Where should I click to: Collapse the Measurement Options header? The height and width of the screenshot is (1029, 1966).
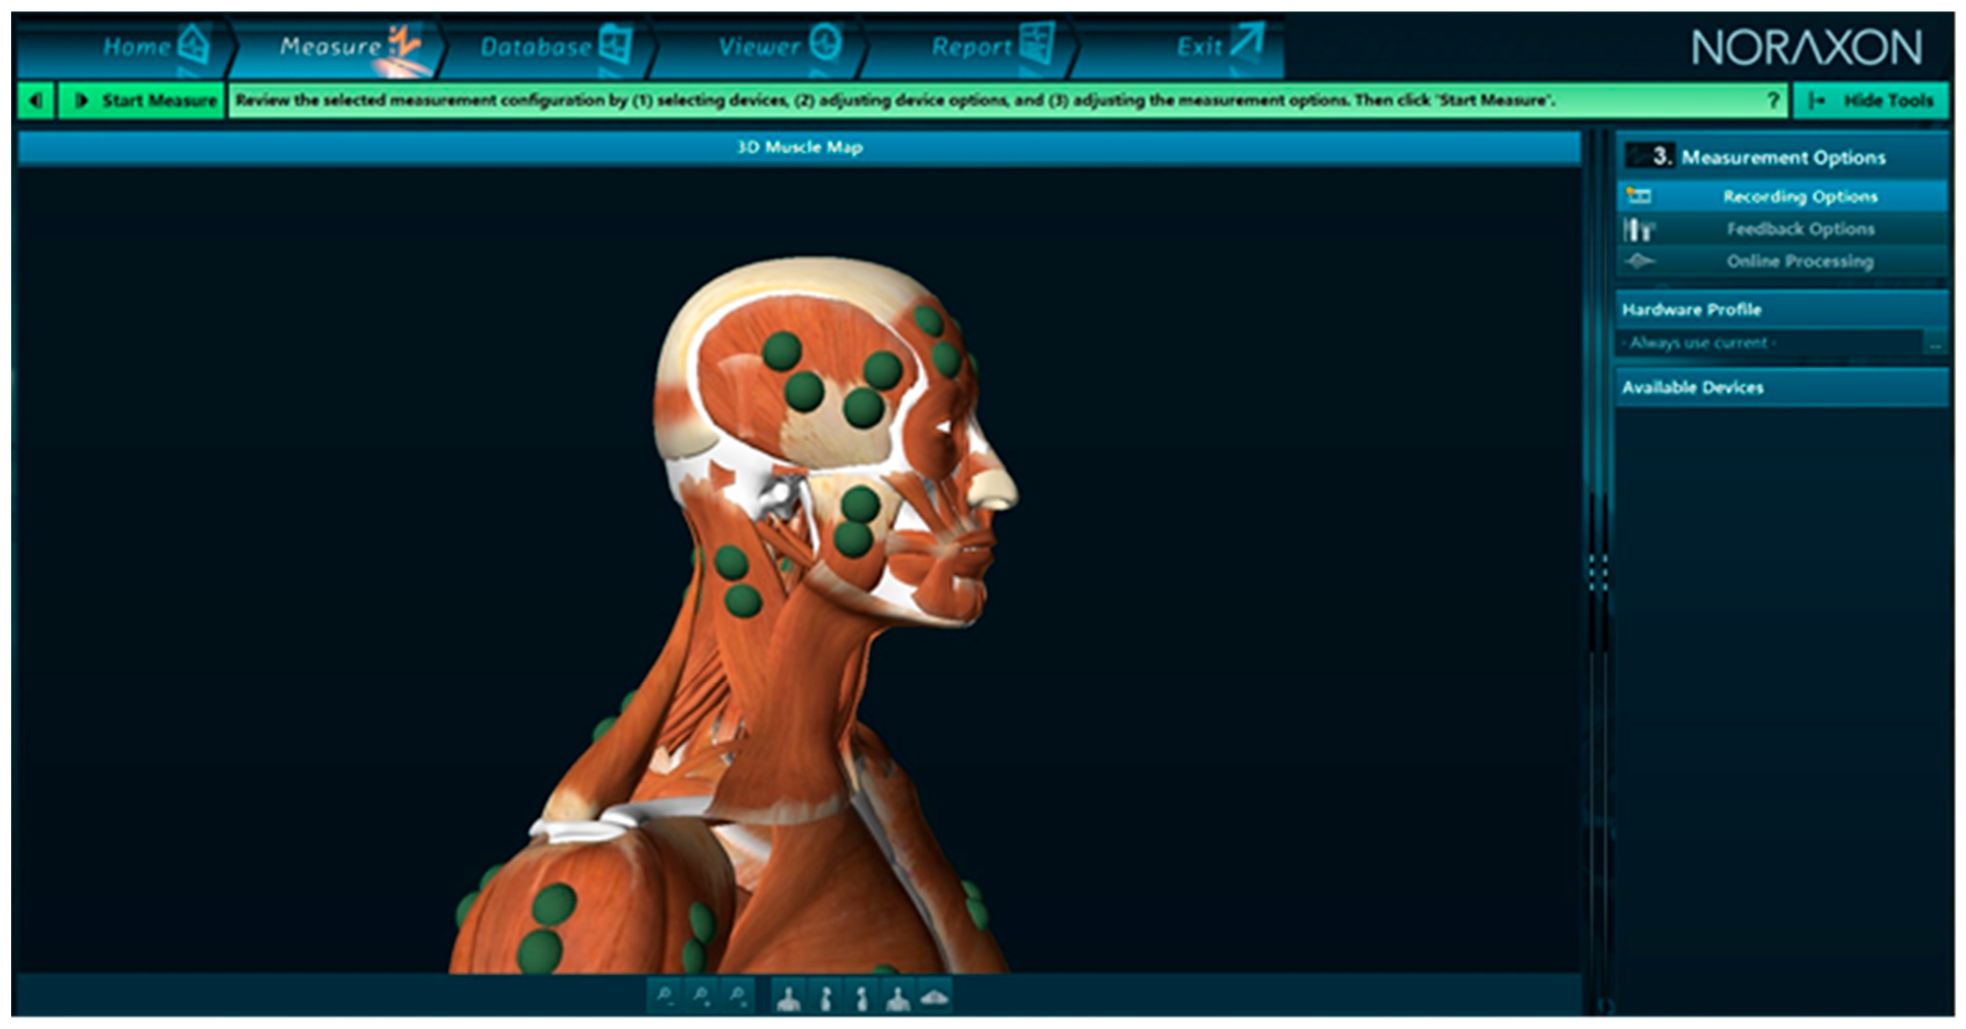coord(1781,157)
